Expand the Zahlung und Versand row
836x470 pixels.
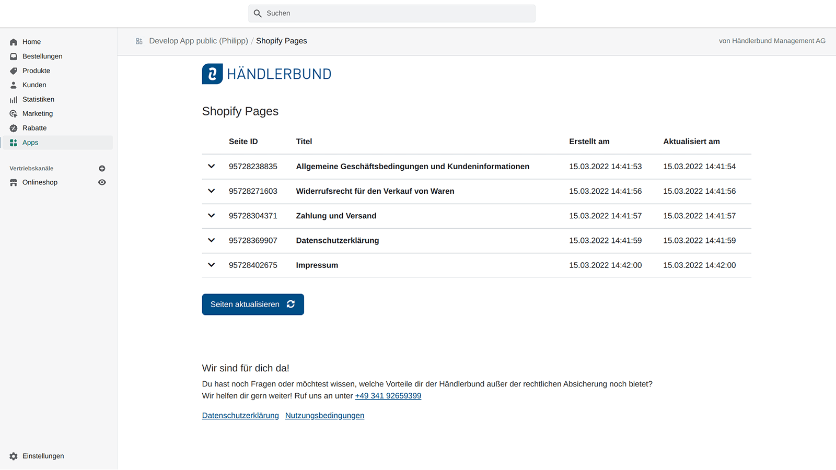tap(211, 216)
